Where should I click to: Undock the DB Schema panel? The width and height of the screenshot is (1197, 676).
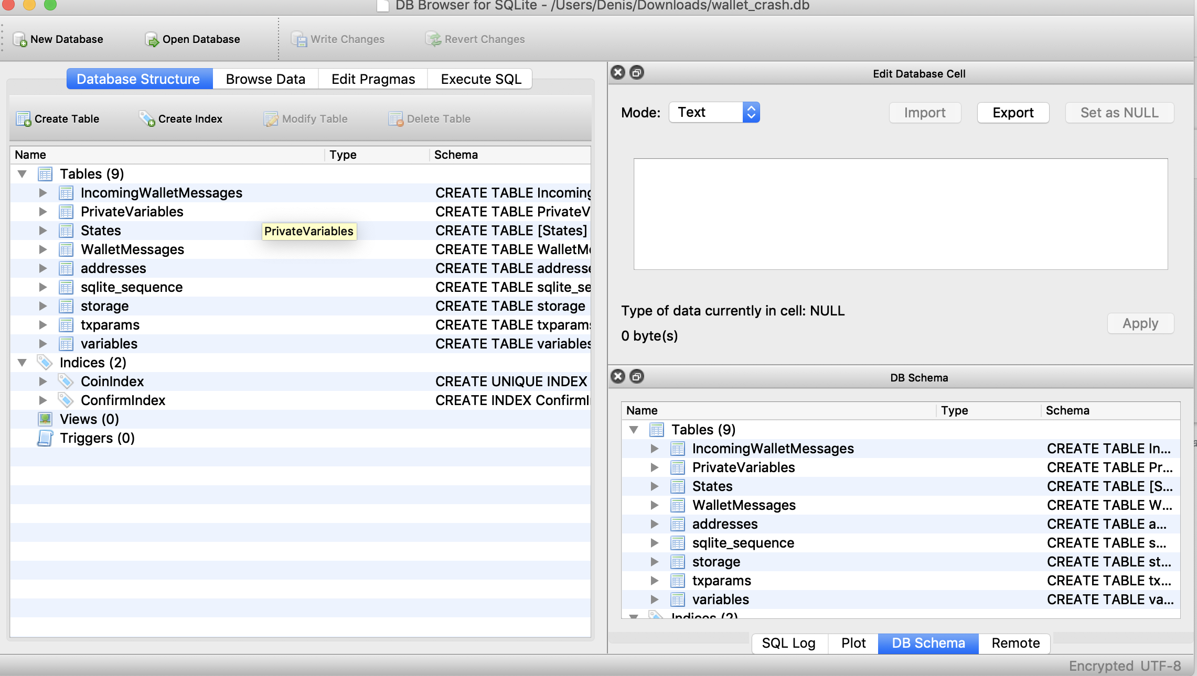[637, 377]
